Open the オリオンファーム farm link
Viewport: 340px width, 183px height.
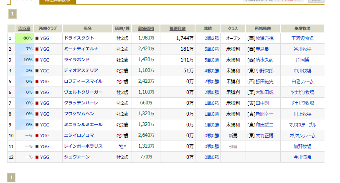point(302,136)
